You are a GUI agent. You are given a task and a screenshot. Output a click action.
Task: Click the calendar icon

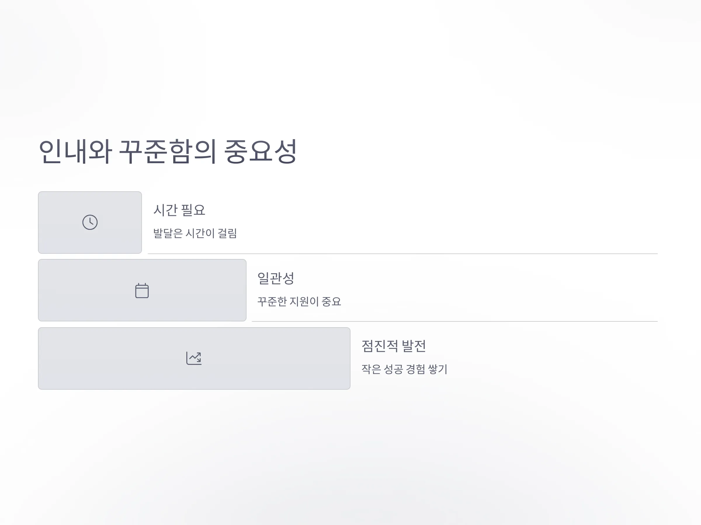click(142, 290)
